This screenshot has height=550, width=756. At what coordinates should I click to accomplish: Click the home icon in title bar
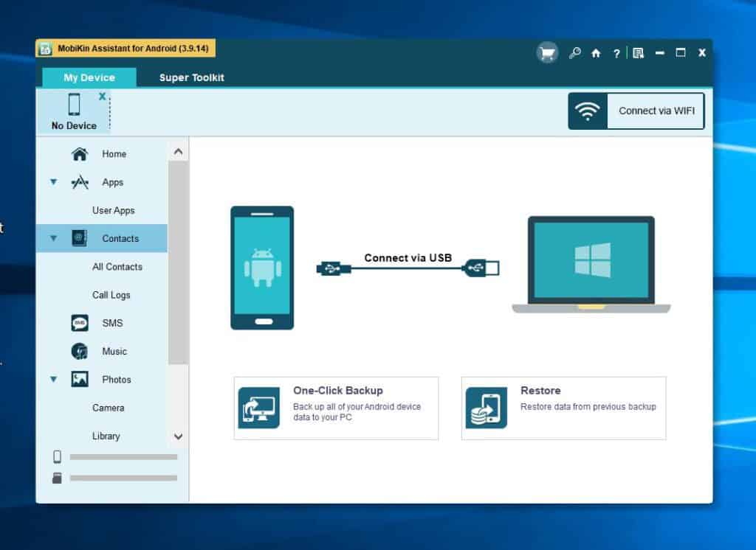596,54
